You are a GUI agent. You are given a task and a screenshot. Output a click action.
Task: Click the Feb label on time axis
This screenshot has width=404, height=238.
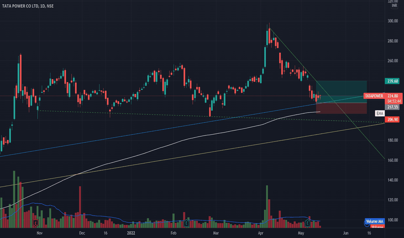pos(174,233)
